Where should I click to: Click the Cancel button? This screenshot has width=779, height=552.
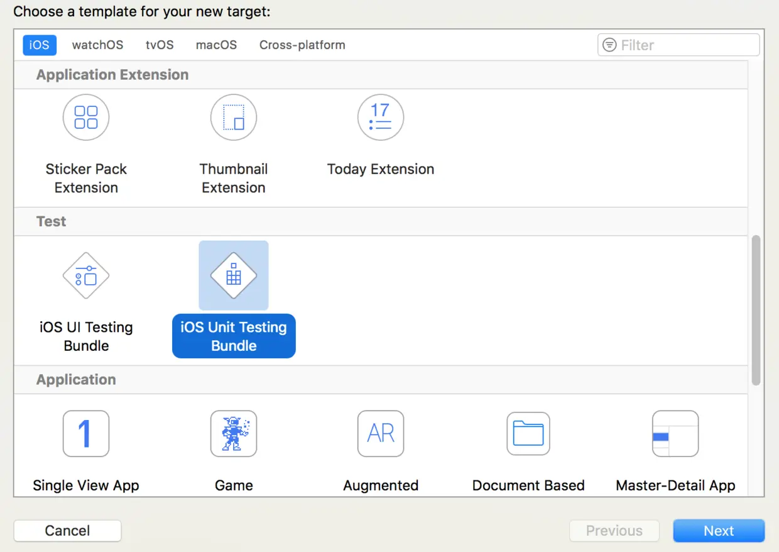click(x=67, y=531)
